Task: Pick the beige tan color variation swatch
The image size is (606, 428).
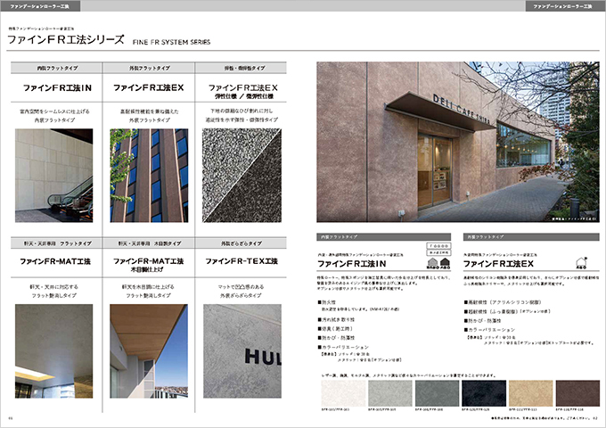Action: [526, 392]
